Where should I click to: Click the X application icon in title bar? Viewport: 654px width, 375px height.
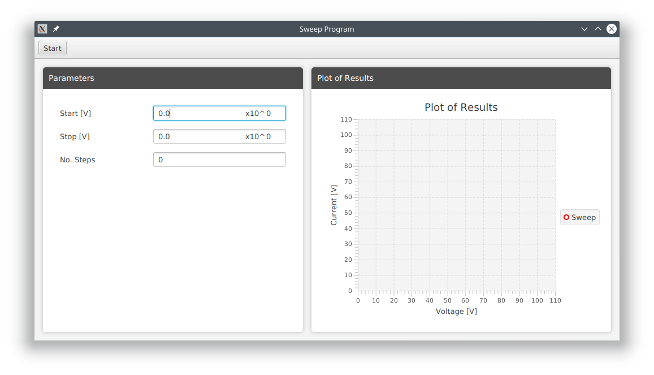[42, 29]
